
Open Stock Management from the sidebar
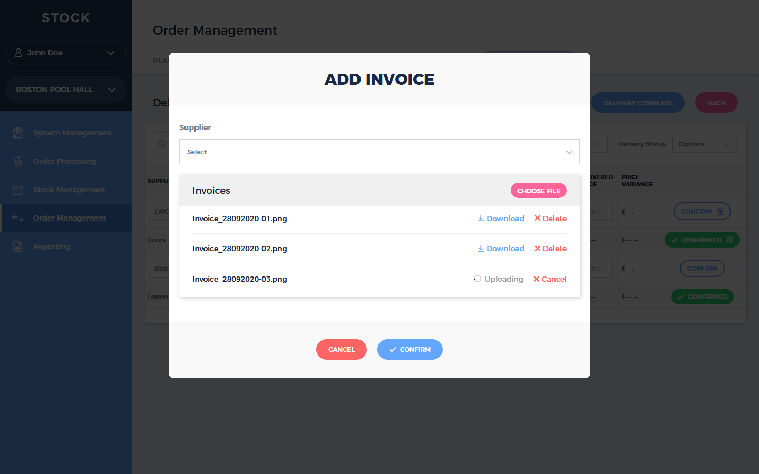point(69,190)
